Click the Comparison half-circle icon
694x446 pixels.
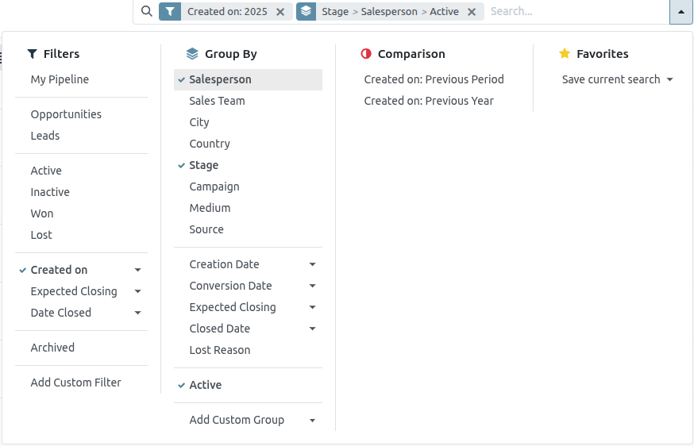pyautogui.click(x=366, y=54)
